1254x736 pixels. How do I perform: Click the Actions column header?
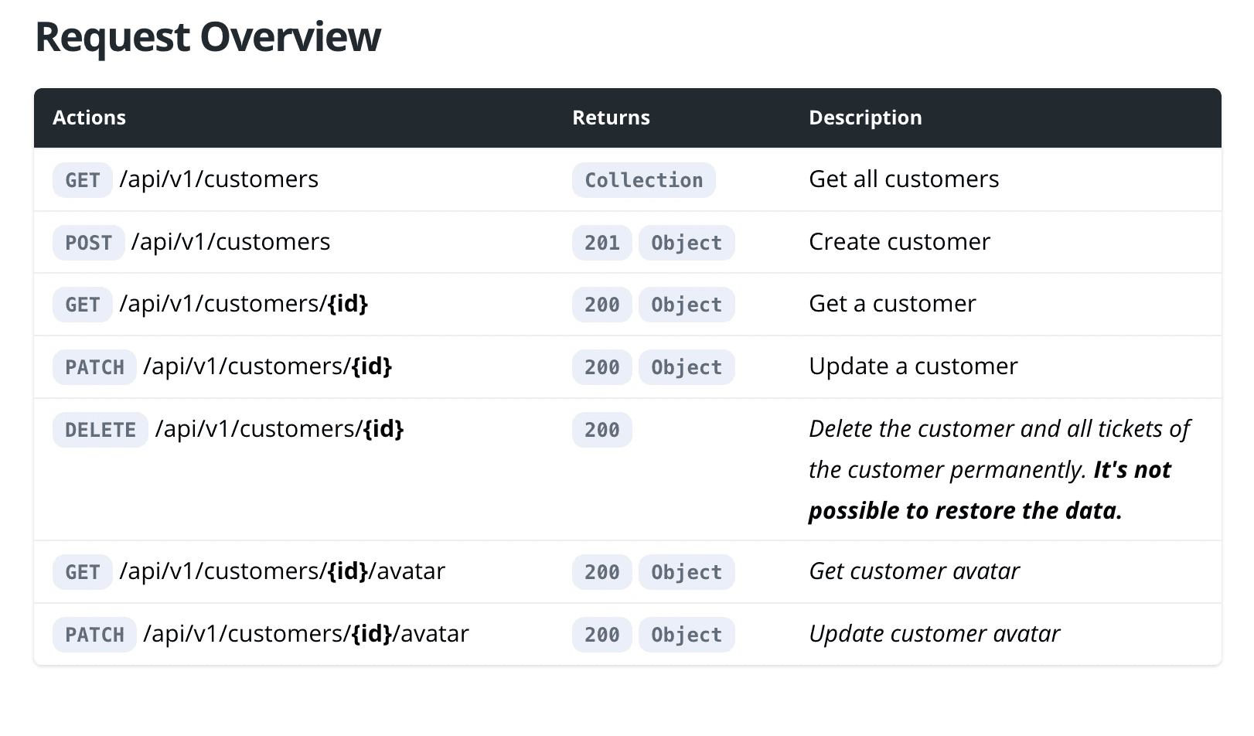[x=89, y=118]
